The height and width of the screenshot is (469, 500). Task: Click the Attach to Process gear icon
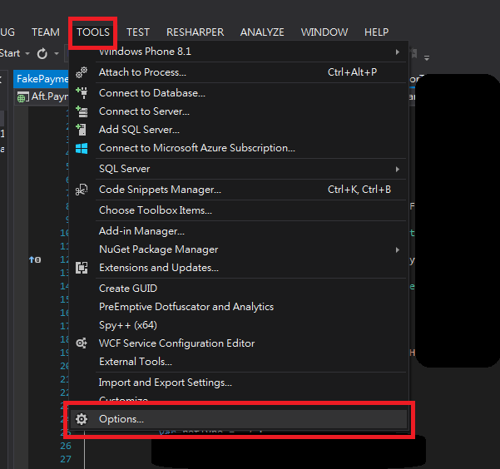(82, 72)
